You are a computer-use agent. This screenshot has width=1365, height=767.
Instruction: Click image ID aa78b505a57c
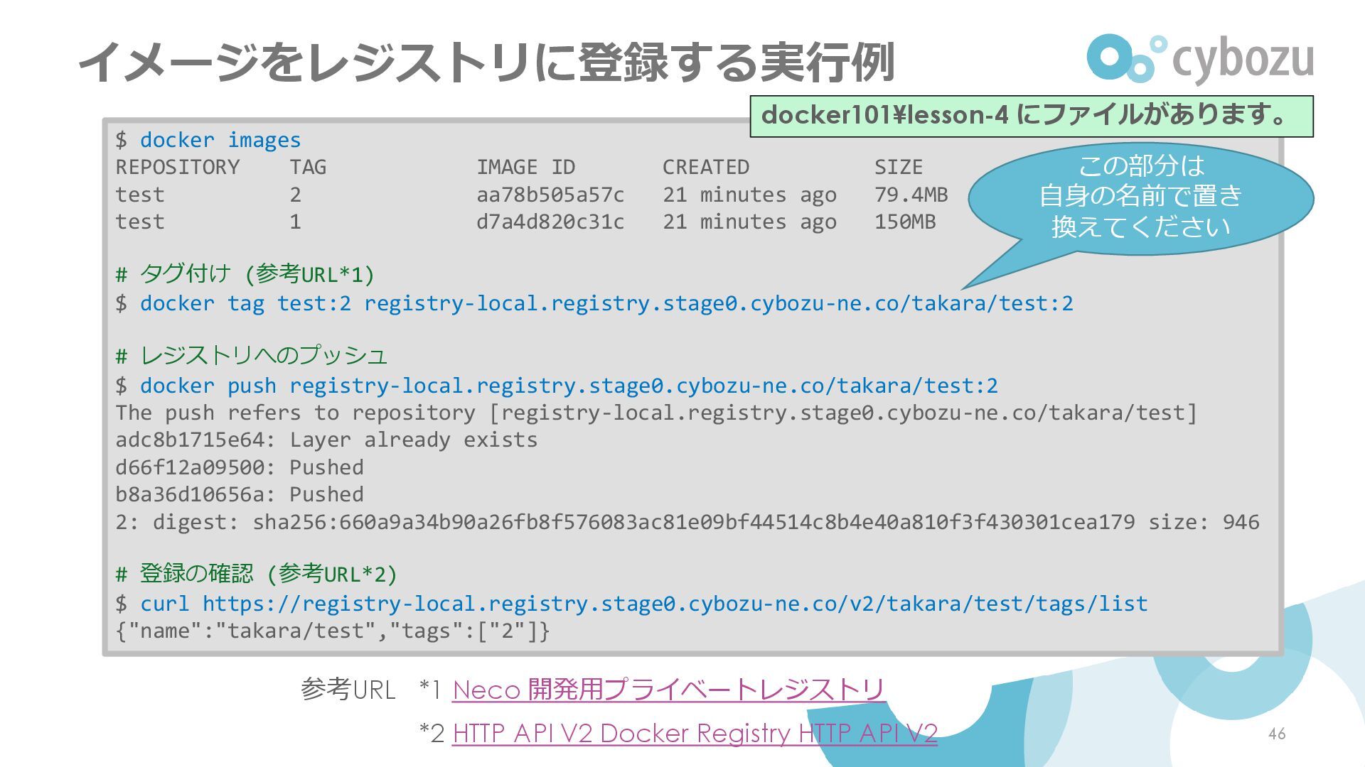[x=550, y=195]
